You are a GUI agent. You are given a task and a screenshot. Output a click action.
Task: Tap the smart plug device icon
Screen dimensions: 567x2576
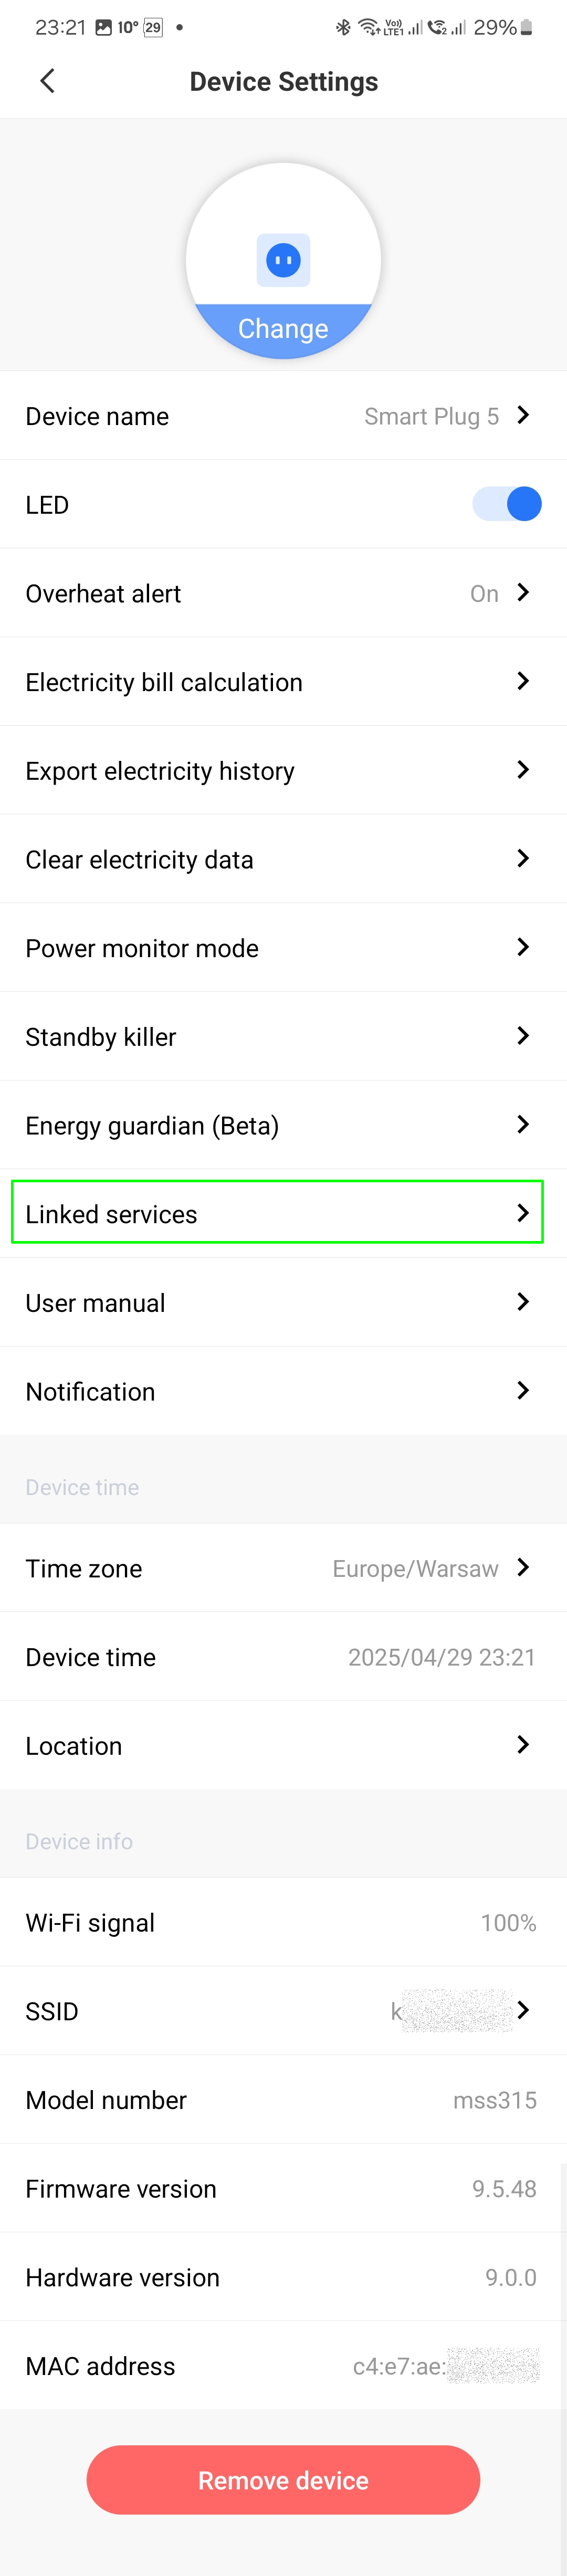click(283, 260)
